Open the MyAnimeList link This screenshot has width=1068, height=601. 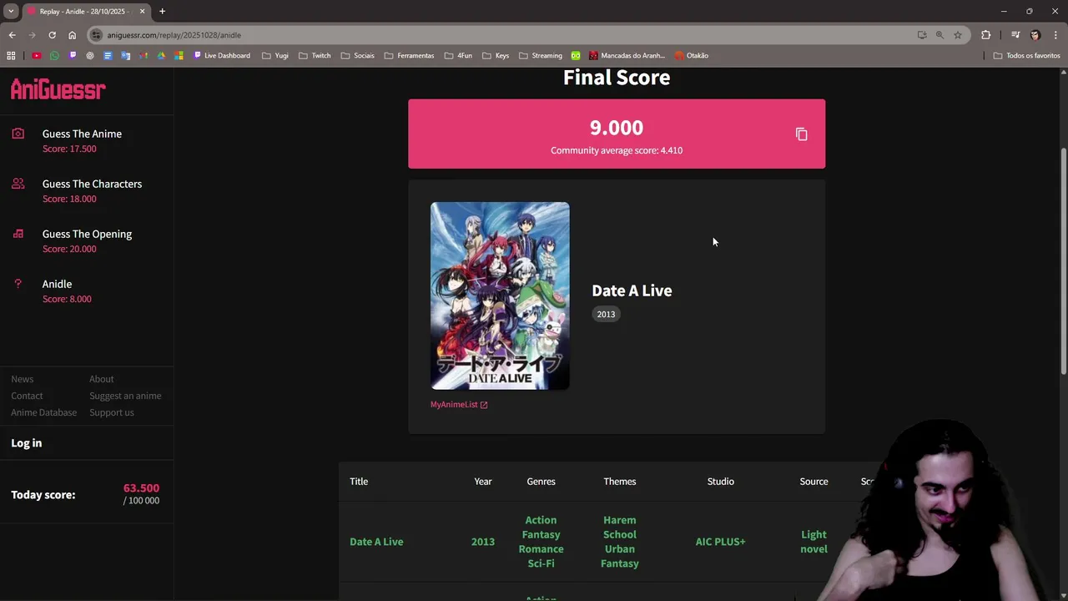point(458,405)
